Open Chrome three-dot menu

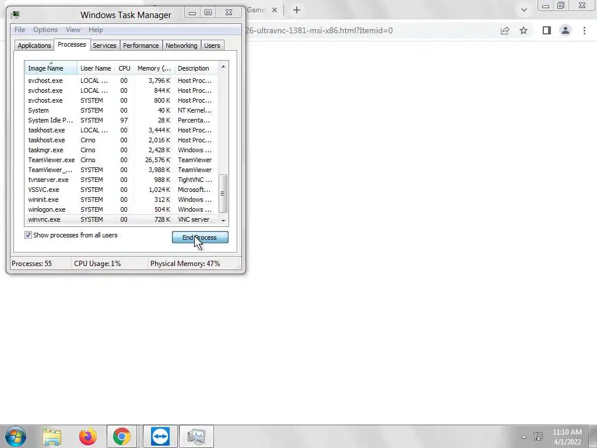point(584,30)
